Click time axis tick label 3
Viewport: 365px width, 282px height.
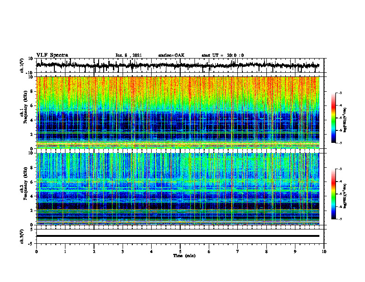coord(123,252)
